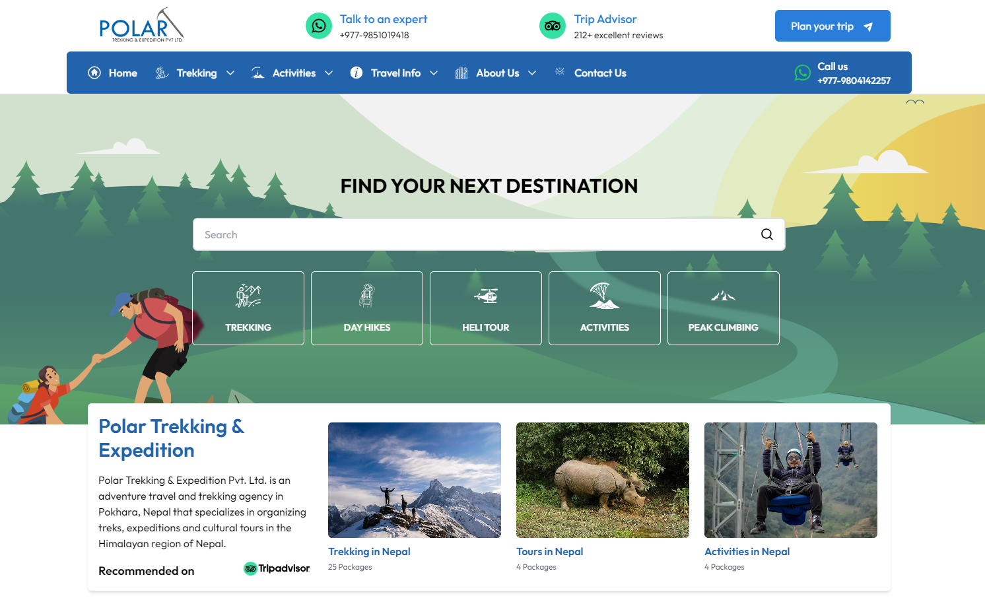
Task: Click the search magnifier icon
Action: coord(766,234)
